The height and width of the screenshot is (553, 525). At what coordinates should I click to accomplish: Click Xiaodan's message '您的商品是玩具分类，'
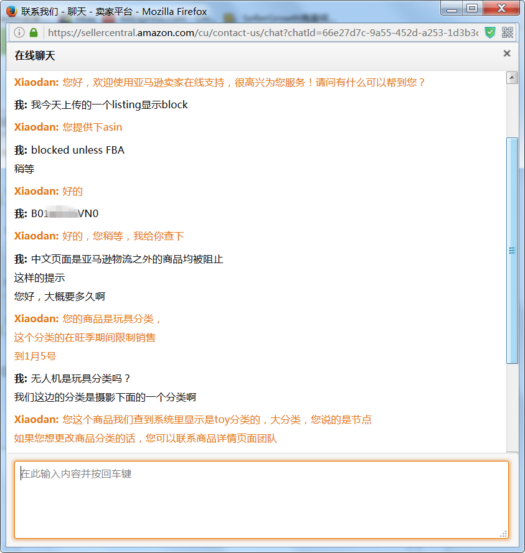click(x=111, y=319)
